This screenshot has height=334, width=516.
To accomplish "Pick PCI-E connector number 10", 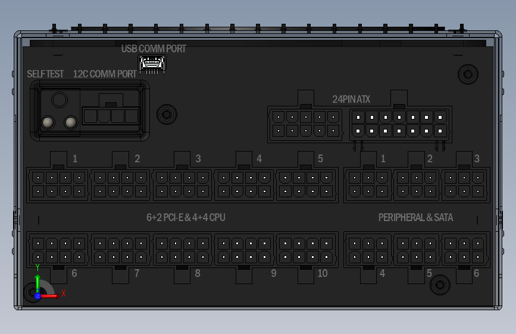I will [306, 250].
